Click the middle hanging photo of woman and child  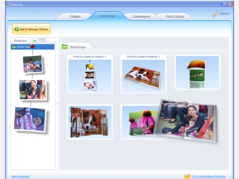click(x=33, y=90)
